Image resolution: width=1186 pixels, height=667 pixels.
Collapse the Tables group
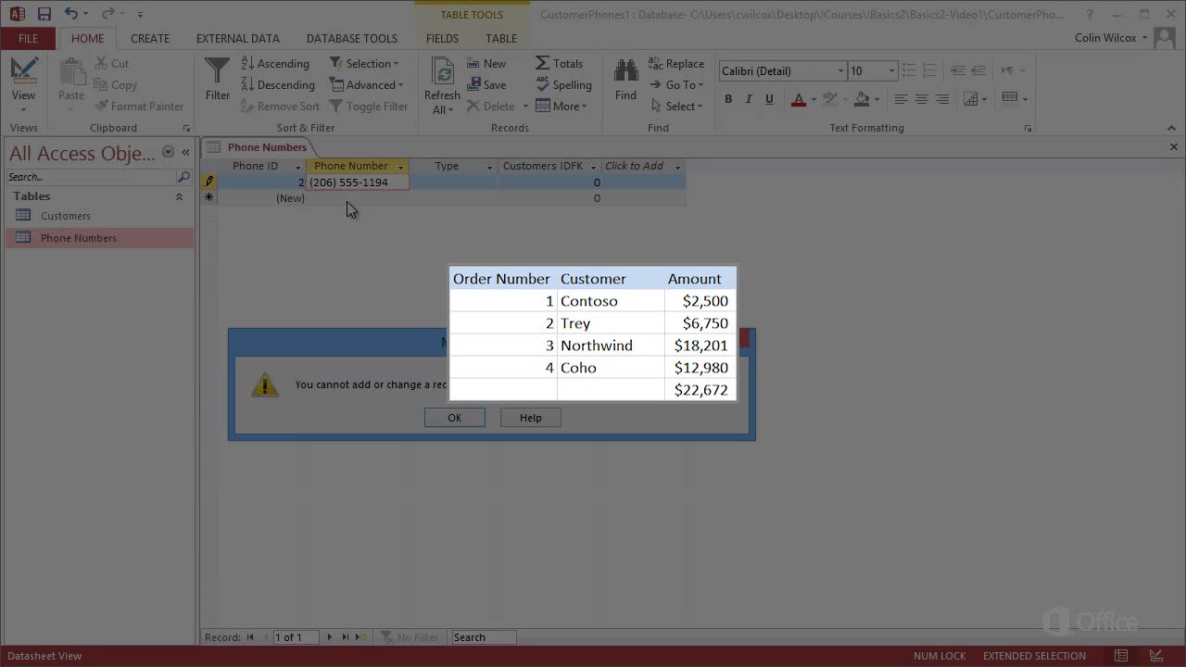179,196
